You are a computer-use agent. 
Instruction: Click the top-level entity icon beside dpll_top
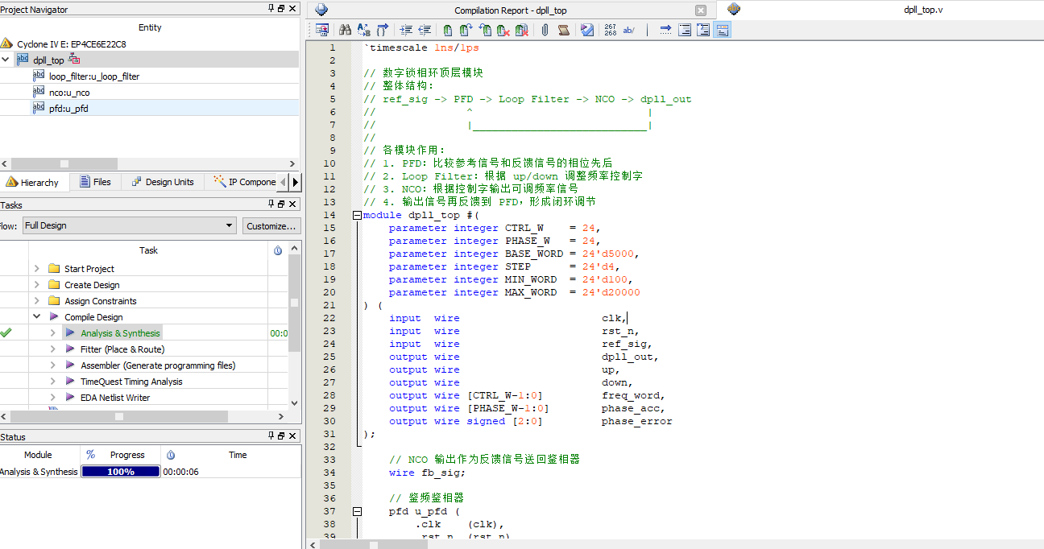(74, 60)
